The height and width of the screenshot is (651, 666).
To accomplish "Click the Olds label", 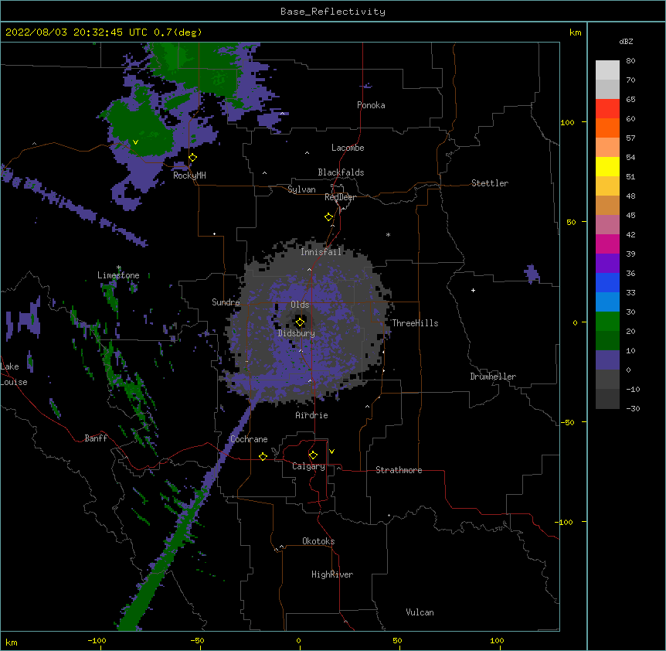I will [x=300, y=305].
